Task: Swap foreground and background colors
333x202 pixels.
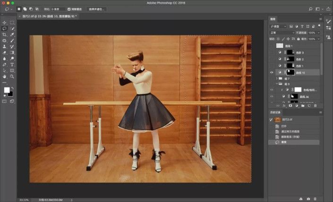Action: 12,88
